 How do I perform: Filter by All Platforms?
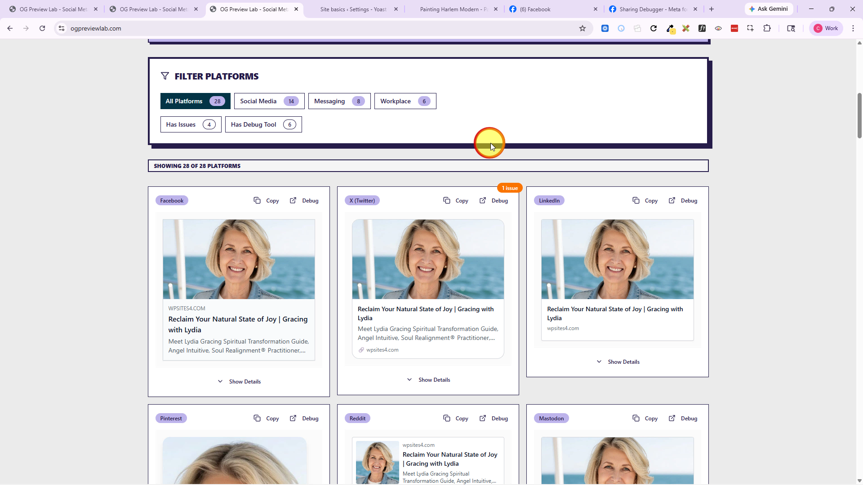(x=196, y=101)
